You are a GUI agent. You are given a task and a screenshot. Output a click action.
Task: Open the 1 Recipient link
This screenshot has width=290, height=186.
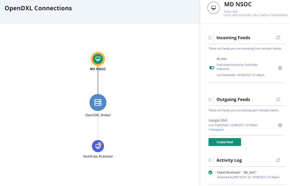(216, 129)
